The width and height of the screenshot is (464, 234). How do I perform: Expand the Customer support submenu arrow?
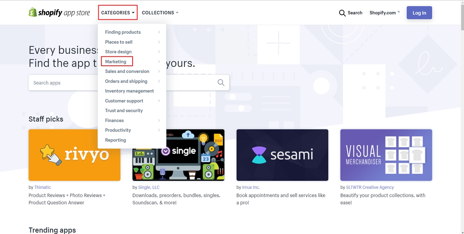tap(159, 101)
